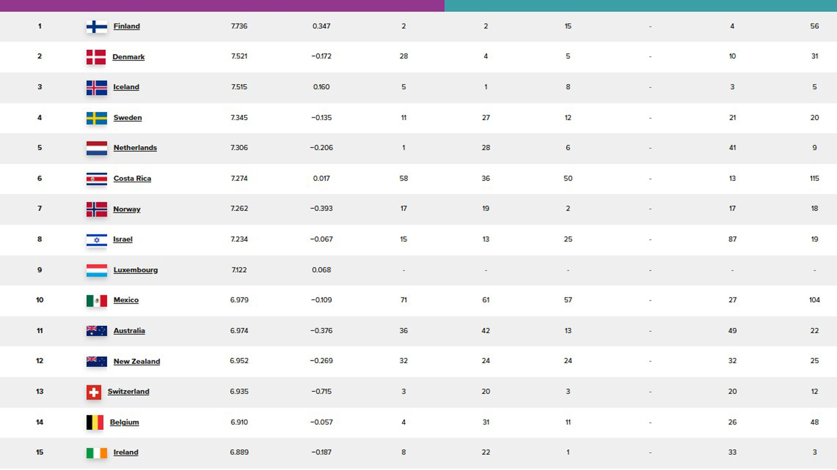Click the Ireland flag icon
The width and height of the screenshot is (837, 470).
pos(96,453)
